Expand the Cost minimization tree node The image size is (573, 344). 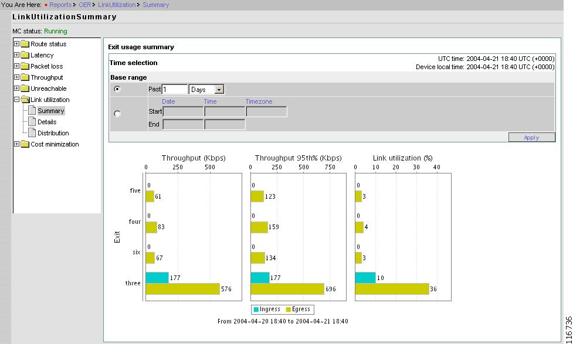pyautogui.click(x=16, y=144)
